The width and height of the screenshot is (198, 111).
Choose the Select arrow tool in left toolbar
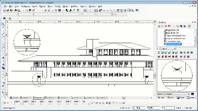click(x=3, y=24)
